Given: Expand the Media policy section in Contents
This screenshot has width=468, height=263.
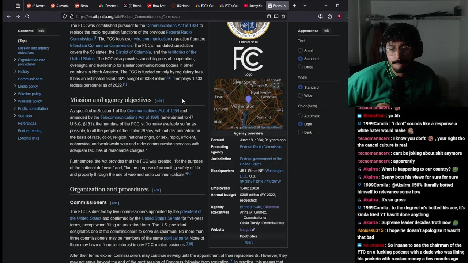Looking at the screenshot, I should [15, 86].
